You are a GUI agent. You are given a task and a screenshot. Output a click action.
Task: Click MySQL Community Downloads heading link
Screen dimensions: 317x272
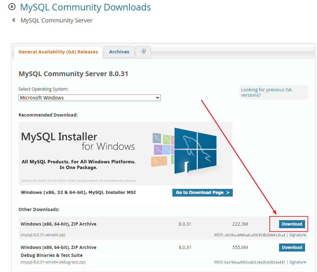pos(86,7)
